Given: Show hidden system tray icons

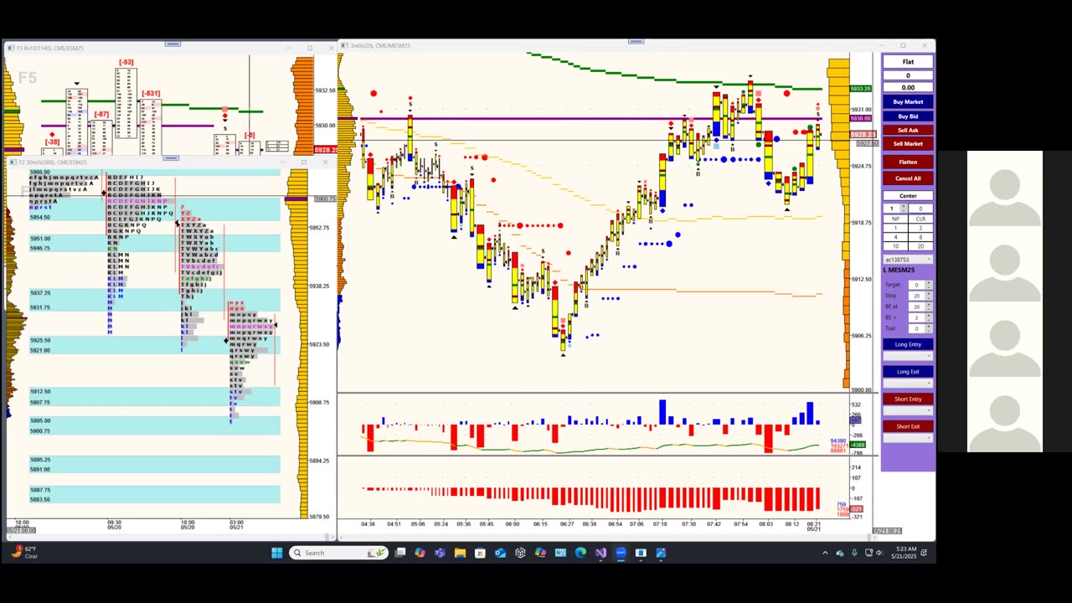Looking at the screenshot, I should pos(825,553).
